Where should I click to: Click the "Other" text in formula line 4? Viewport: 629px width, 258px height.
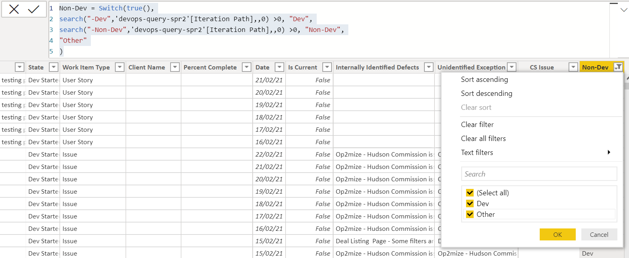click(73, 40)
